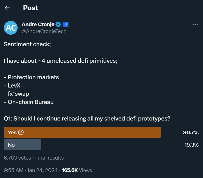Click the square affiliate badge icon
Image resolution: width=203 pixels, height=178 pixels.
click(66, 24)
